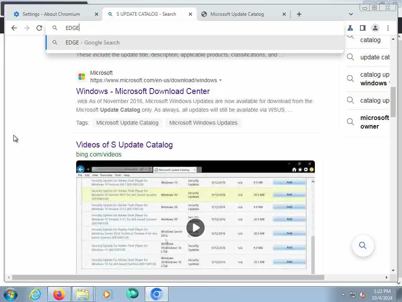
Task: Open the bing.com/videos link
Action: click(x=99, y=154)
